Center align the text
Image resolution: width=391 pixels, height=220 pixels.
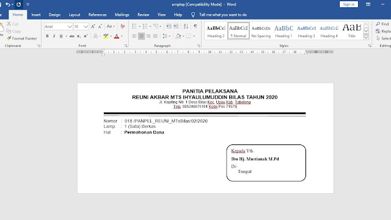click(141, 37)
